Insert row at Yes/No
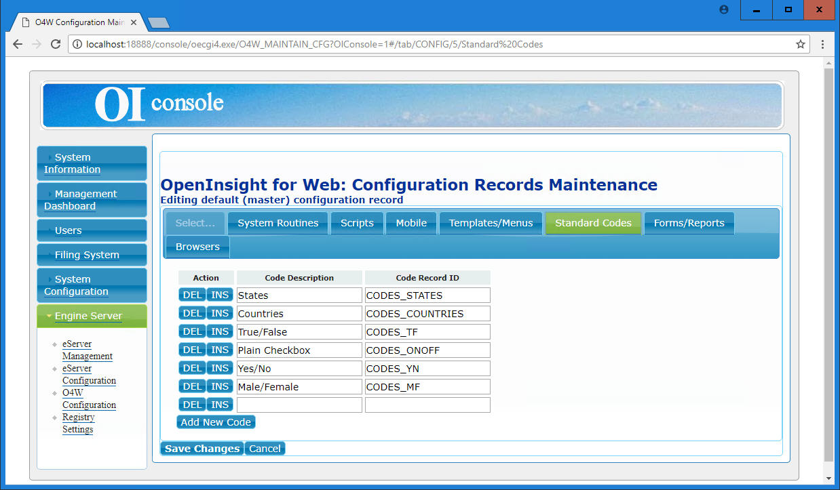 click(x=220, y=368)
